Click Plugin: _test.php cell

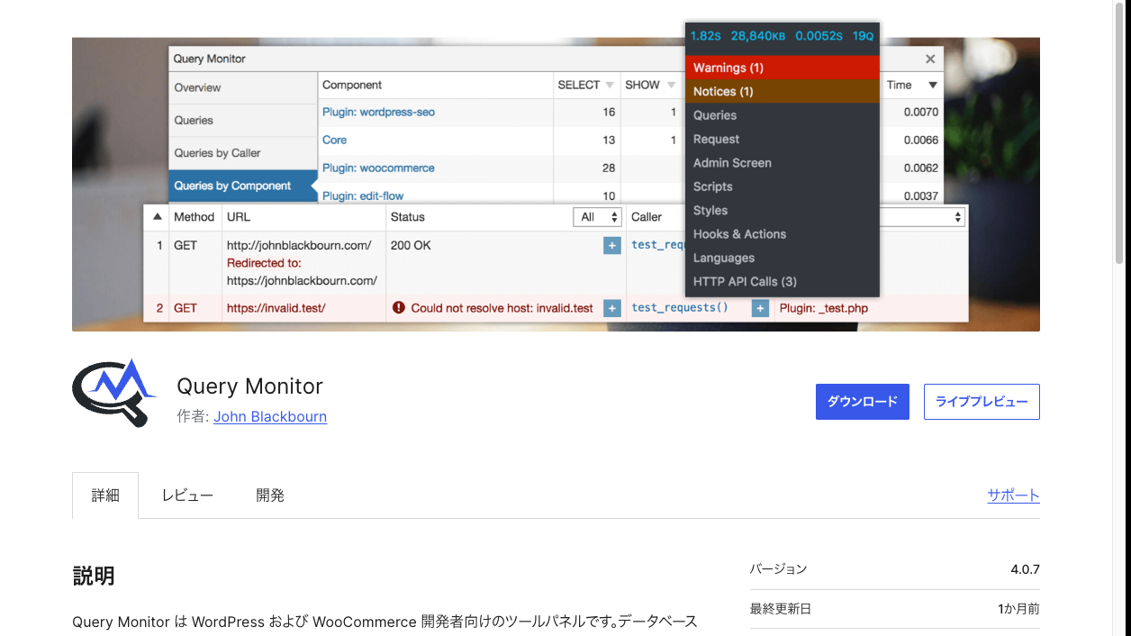(x=823, y=308)
